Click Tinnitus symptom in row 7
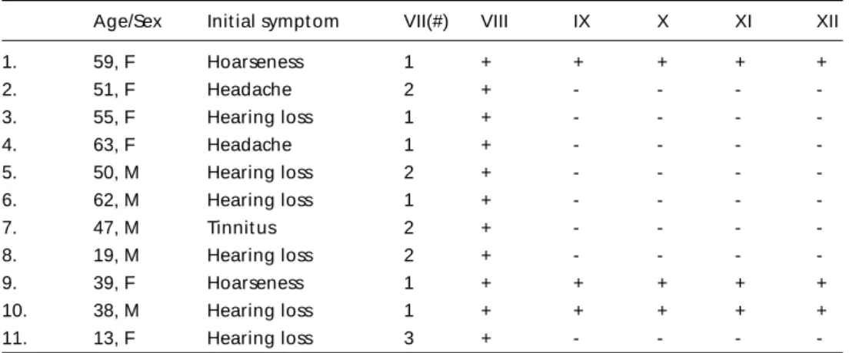 [241, 228]
